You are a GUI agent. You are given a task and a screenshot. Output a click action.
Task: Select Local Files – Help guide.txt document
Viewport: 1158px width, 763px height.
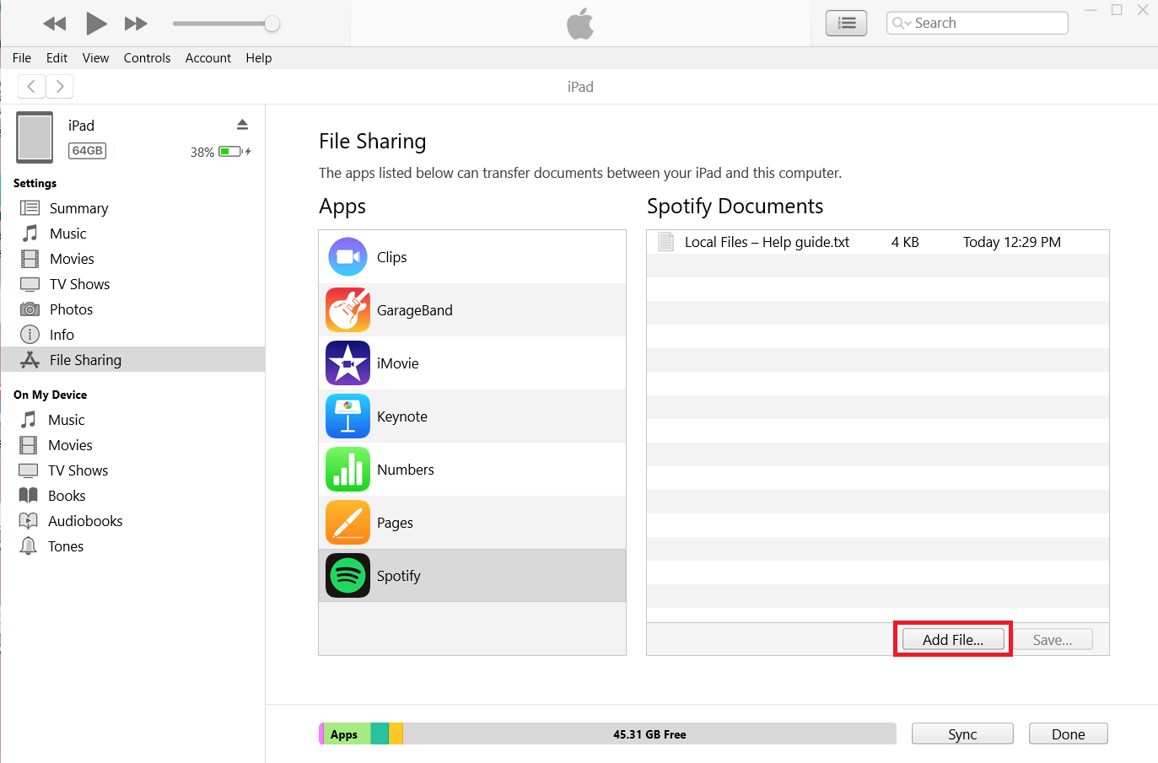(x=878, y=242)
